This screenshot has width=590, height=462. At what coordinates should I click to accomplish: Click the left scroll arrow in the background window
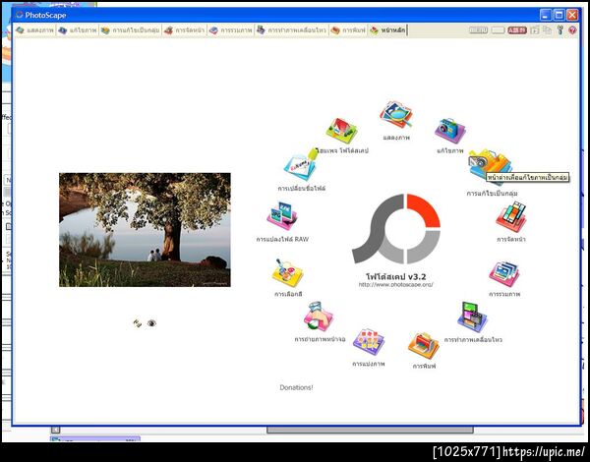point(55,430)
